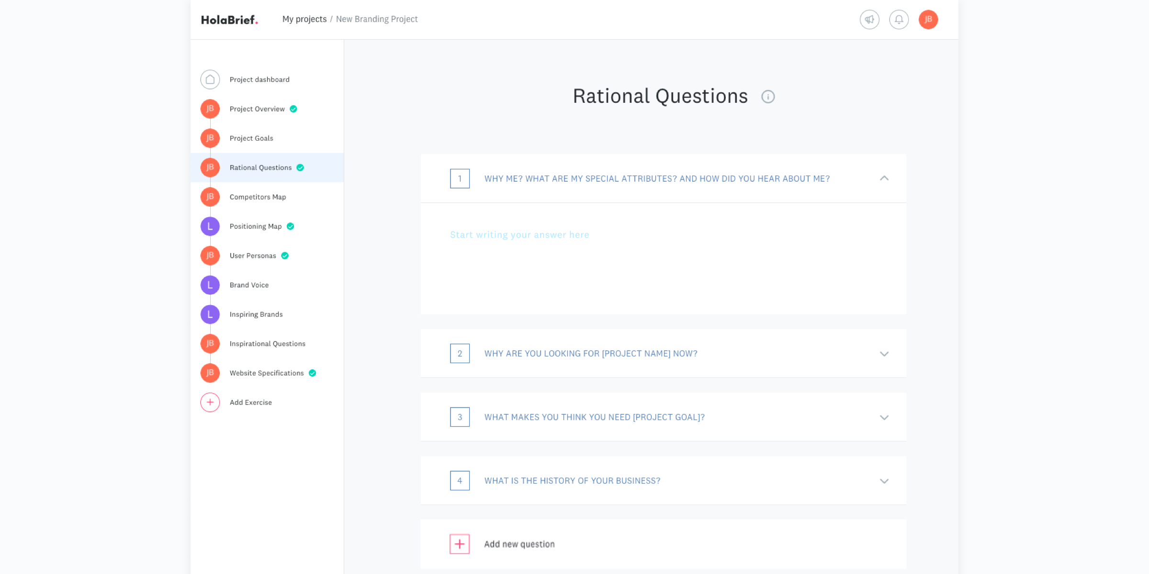Image resolution: width=1149 pixels, height=574 pixels.
Task: Click the pink plus icon for Add new question
Action: point(460,544)
